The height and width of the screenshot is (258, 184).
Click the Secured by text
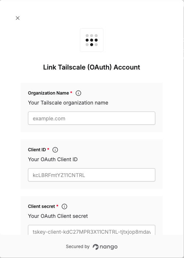78,247
